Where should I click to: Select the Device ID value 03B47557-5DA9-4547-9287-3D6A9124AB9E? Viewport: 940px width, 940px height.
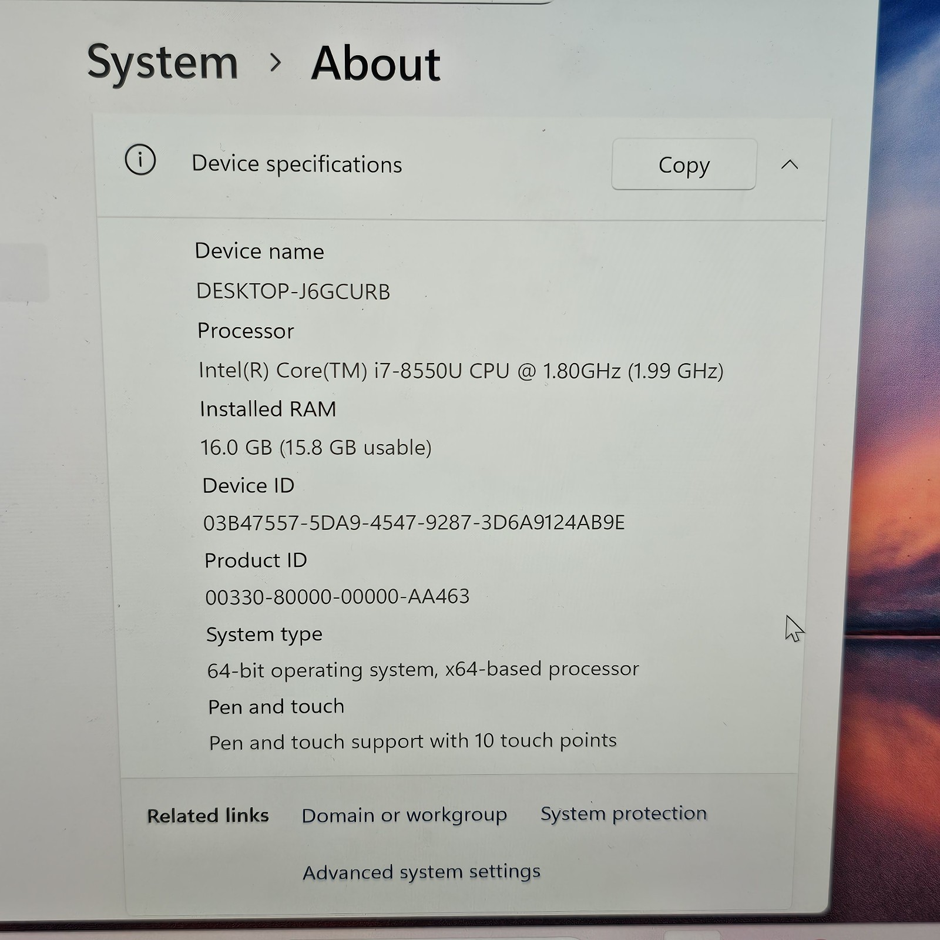click(x=414, y=523)
